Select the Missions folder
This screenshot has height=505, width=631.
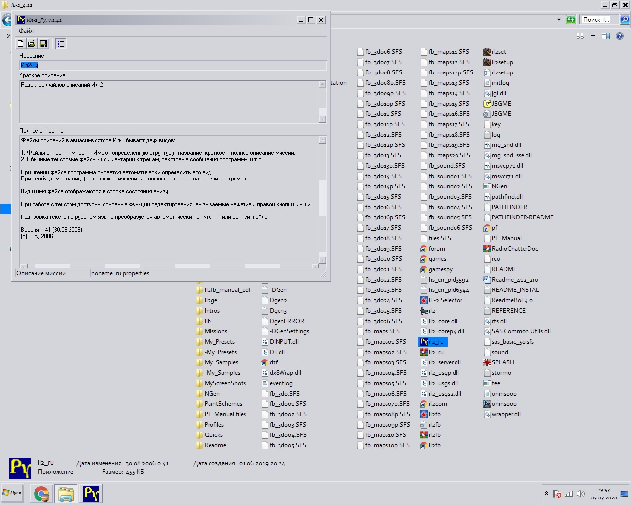[211, 331]
